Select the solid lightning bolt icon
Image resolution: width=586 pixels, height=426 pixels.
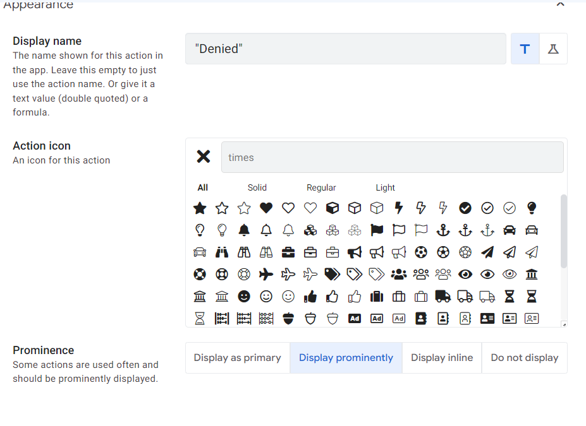(399, 208)
